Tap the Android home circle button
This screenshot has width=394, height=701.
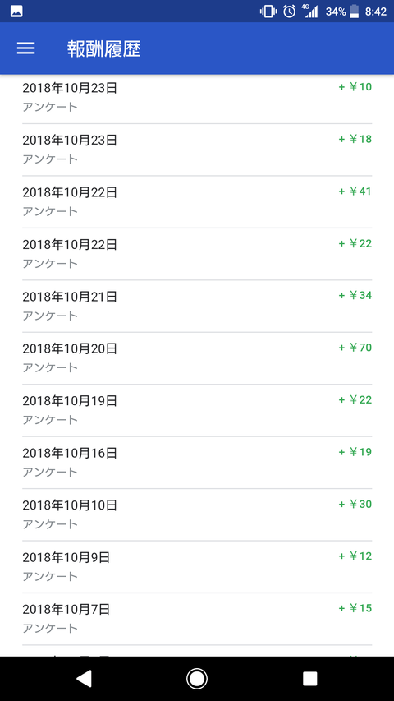point(196,678)
